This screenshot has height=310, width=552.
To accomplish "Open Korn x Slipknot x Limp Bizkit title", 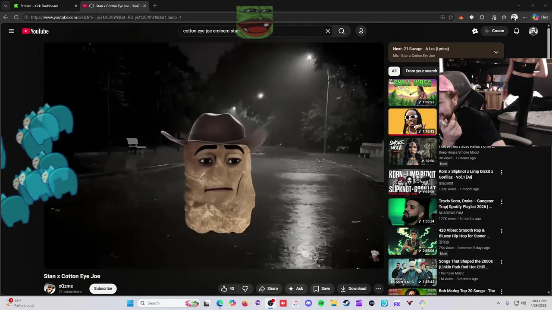I will coord(466,174).
